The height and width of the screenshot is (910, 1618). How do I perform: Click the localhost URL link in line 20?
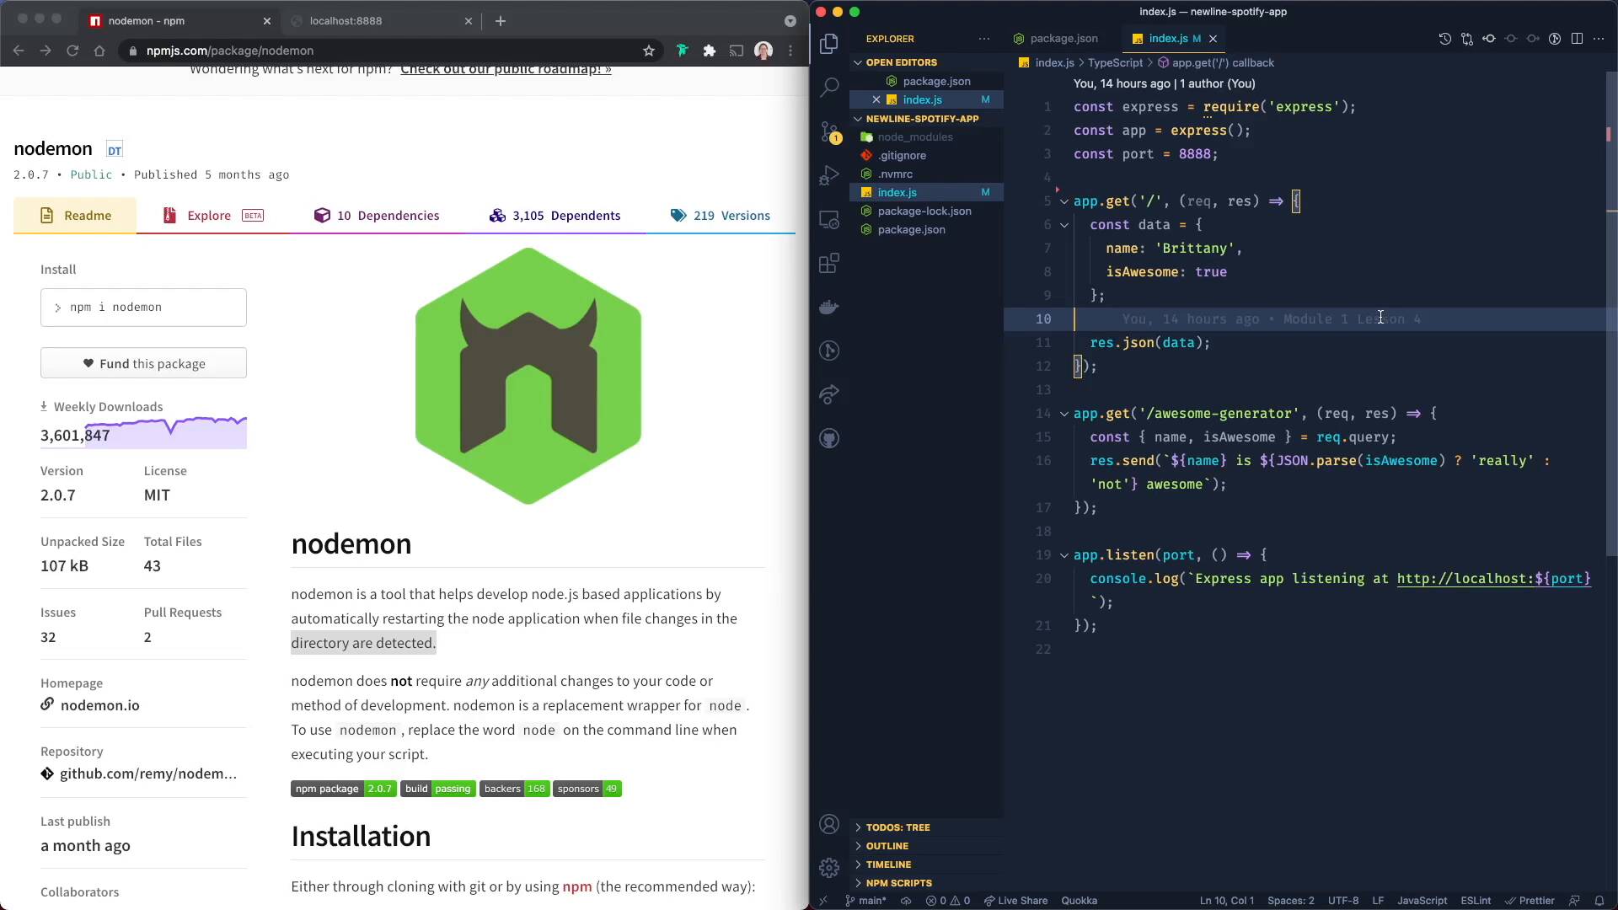click(1493, 579)
